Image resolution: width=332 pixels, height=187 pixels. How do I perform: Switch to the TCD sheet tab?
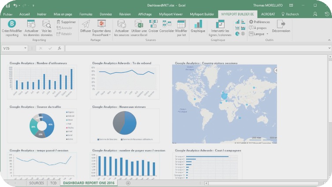point(53,183)
